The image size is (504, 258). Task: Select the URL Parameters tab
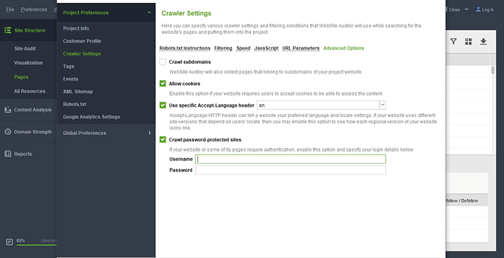point(301,48)
